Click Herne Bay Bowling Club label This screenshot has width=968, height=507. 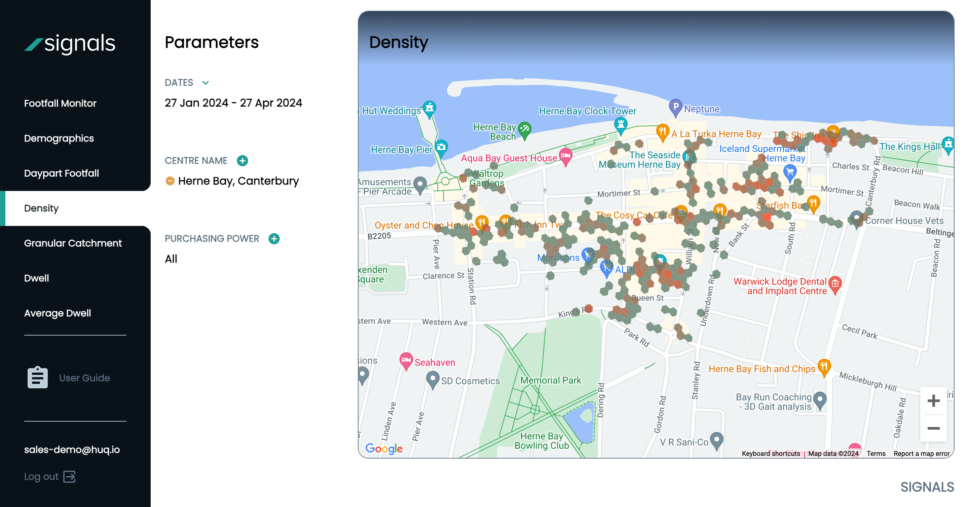pyautogui.click(x=542, y=441)
